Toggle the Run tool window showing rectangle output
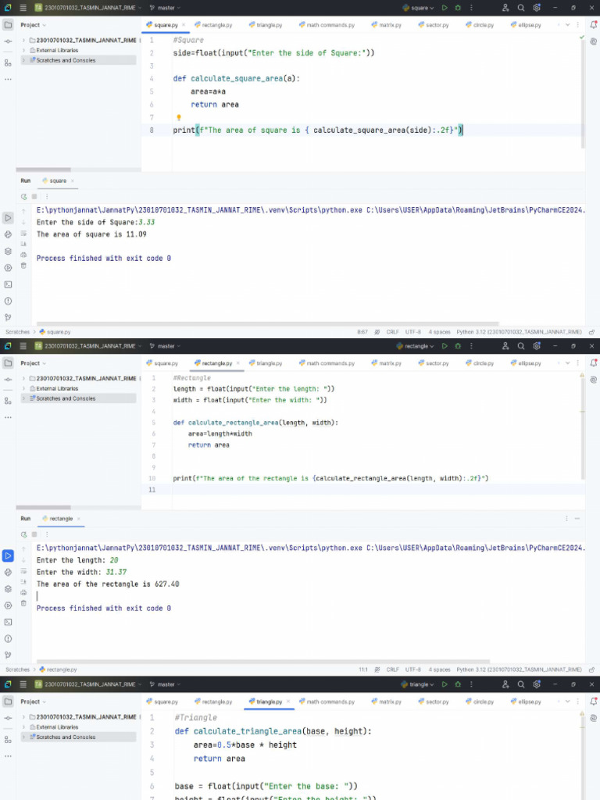This screenshot has height=800, width=600. point(8,556)
